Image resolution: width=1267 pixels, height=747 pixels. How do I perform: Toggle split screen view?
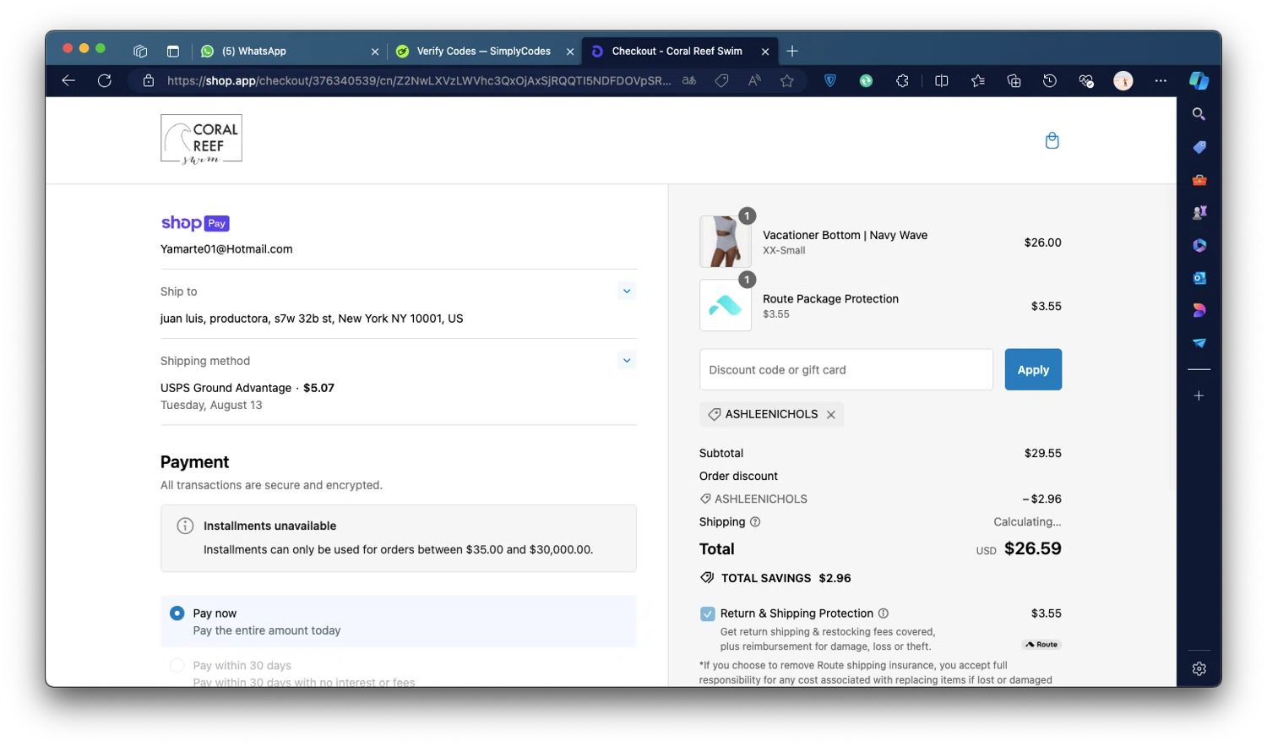[x=942, y=80]
